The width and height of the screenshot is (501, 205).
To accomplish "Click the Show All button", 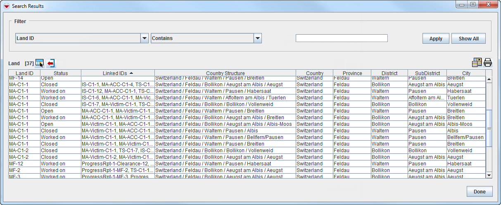I will click(468, 38).
